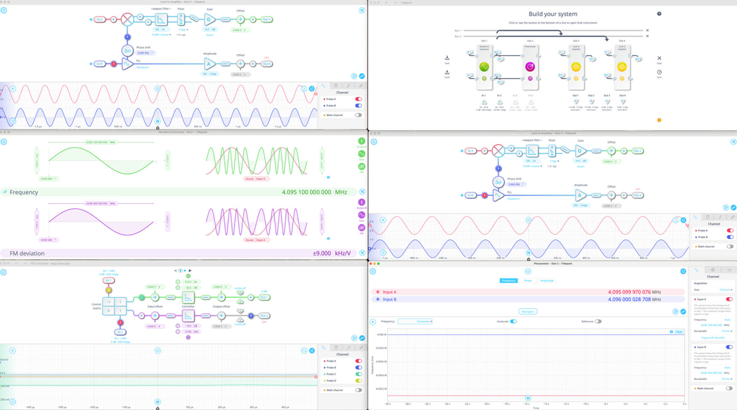737x410 pixels.
Task: Enable Math channel in Slot 3 Lock-in
Action: coord(358,115)
